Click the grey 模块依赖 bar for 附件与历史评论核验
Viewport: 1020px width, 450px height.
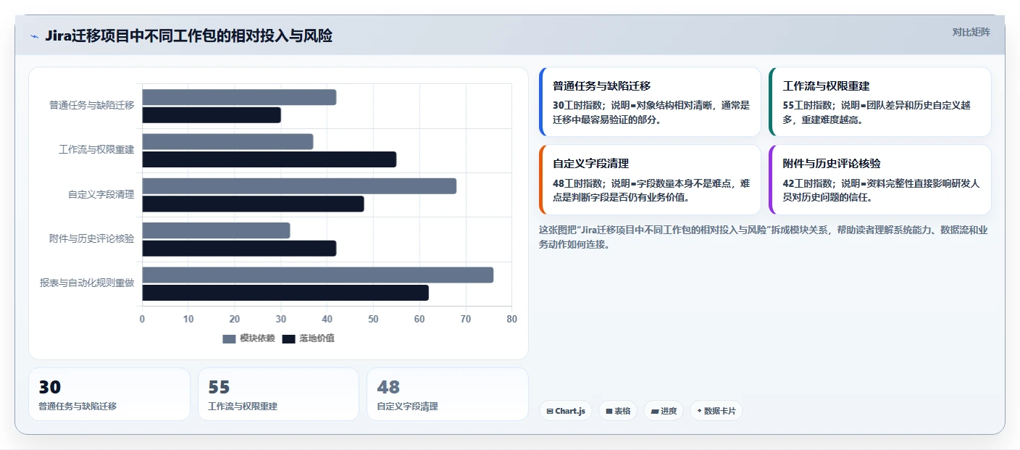tap(216, 230)
